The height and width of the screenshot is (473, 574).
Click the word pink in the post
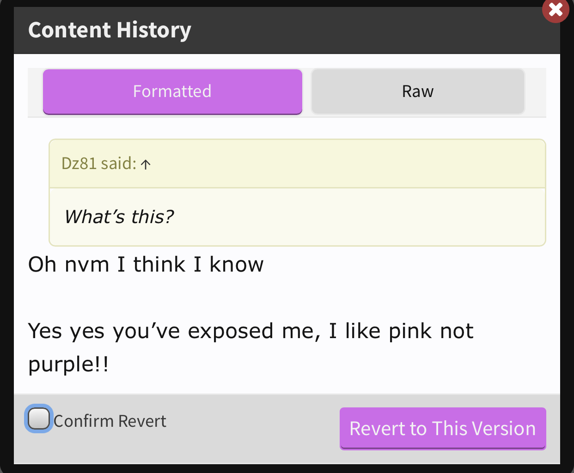pos(410,331)
